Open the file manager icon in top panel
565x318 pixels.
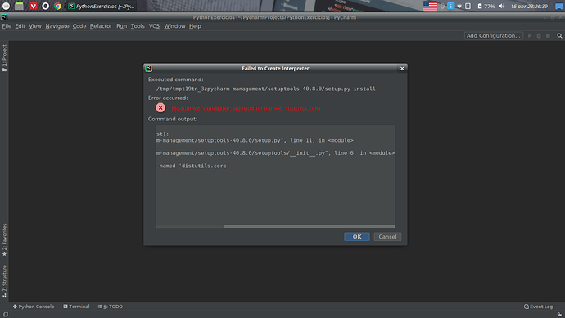point(19,6)
